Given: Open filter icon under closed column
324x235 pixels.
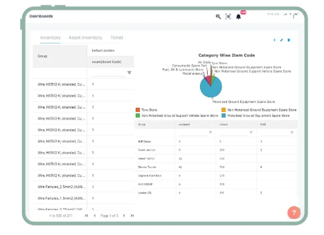Looking at the screenshot, I should coord(251,133).
